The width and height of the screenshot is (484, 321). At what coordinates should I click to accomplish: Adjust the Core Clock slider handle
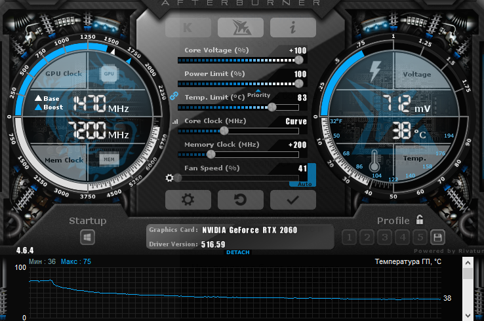[224, 131]
